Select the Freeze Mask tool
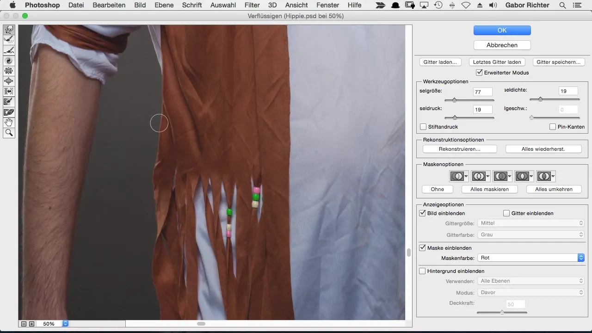This screenshot has width=592, height=333. [9, 101]
